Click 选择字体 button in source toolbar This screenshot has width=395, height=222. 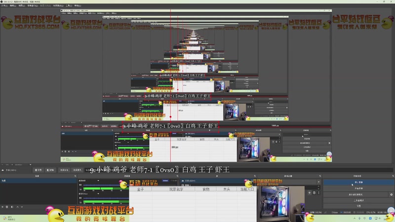(x=64, y=170)
